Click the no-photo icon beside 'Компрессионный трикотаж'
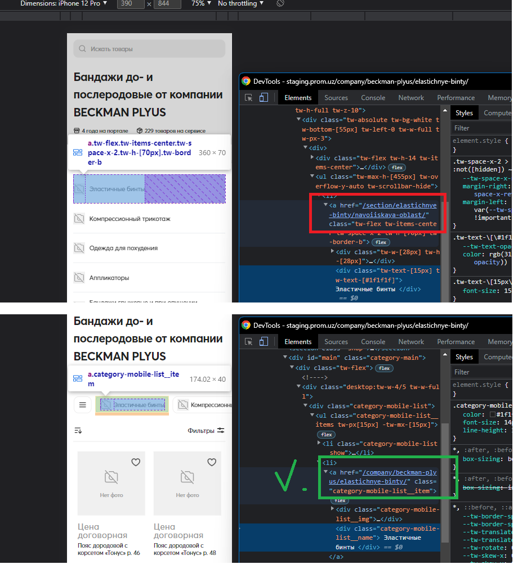The image size is (518, 578). [x=79, y=219]
